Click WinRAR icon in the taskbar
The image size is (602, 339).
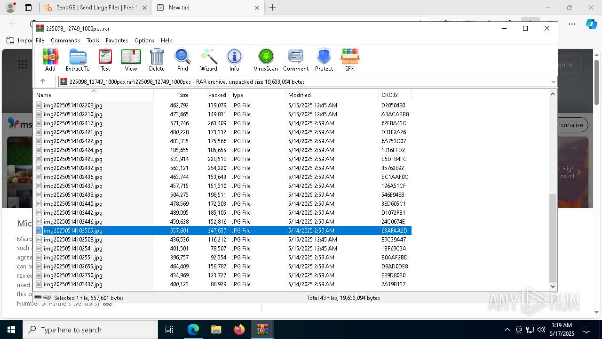[262, 330]
